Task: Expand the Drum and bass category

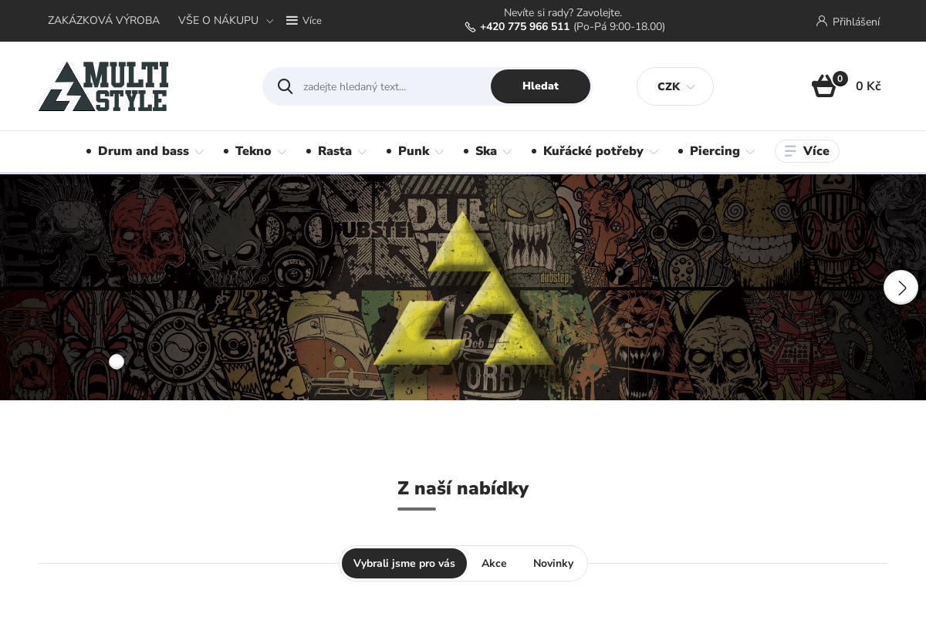Action: coord(145,151)
